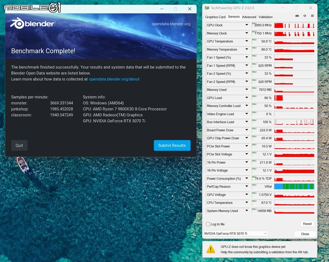This screenshot has width=329, height=262.
Task: Open PerfCap Reason dropdown
Action: (x=247, y=186)
